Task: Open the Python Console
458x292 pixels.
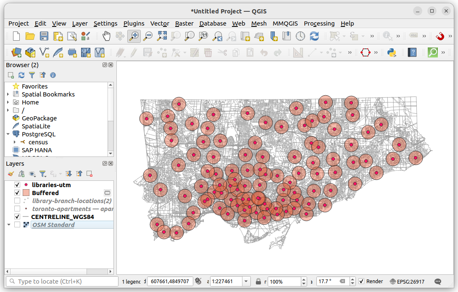Action: coord(391,52)
